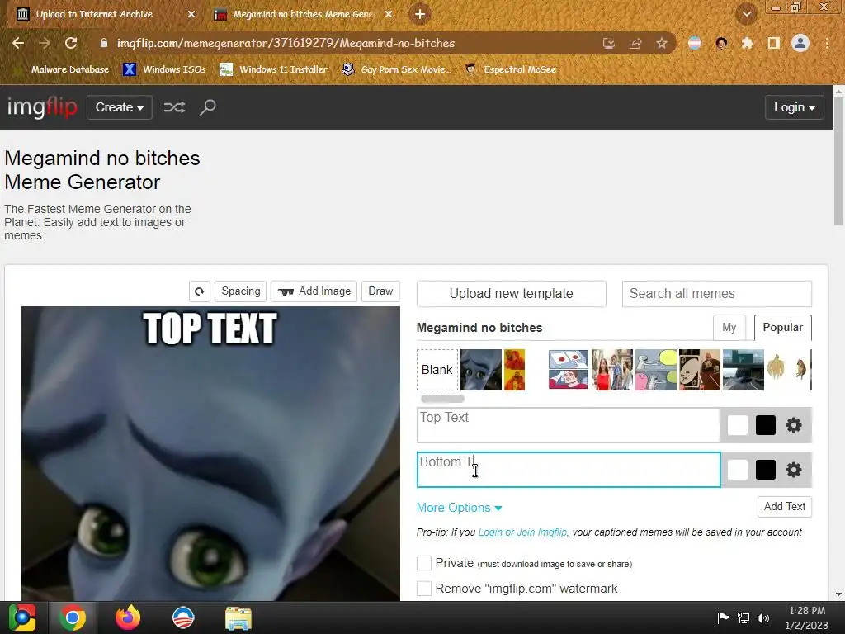Viewport: 845px width, 634px height.
Task: Go back in browser history
Action: coord(18,43)
